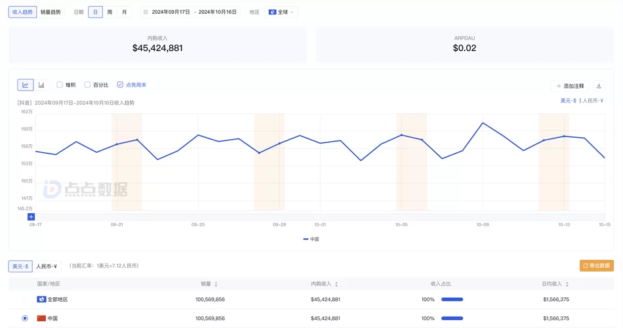The width and height of the screenshot is (623, 328).
Task: Switch chart currency to 人民币·¥ link
Action: (x=593, y=101)
